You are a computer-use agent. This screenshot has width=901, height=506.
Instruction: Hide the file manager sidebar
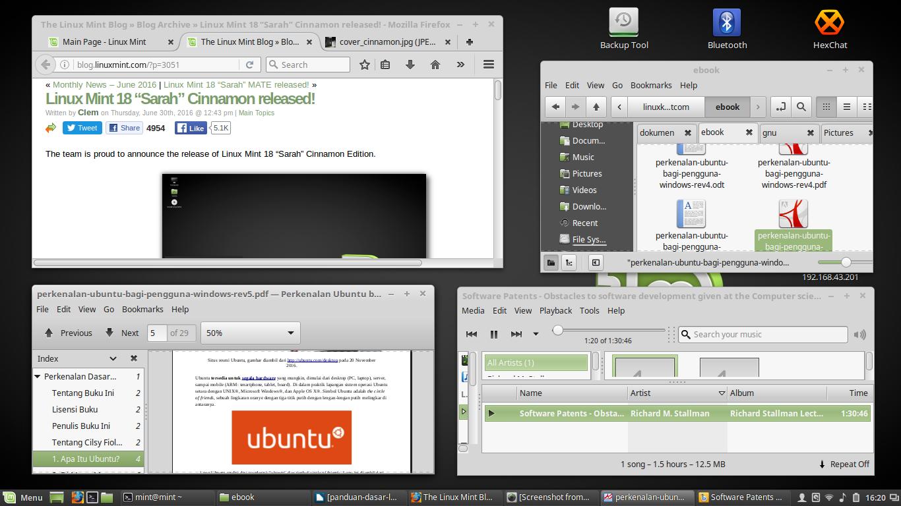596,262
